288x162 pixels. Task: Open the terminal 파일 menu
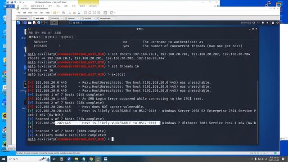(x=31, y=33)
